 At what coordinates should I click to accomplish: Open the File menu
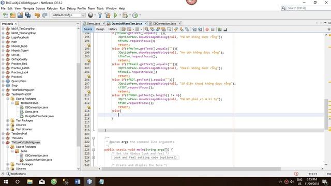coord(3,8)
